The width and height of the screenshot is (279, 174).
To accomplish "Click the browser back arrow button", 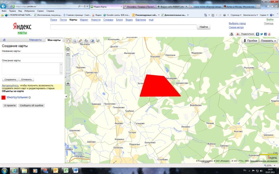I will point(3,6).
